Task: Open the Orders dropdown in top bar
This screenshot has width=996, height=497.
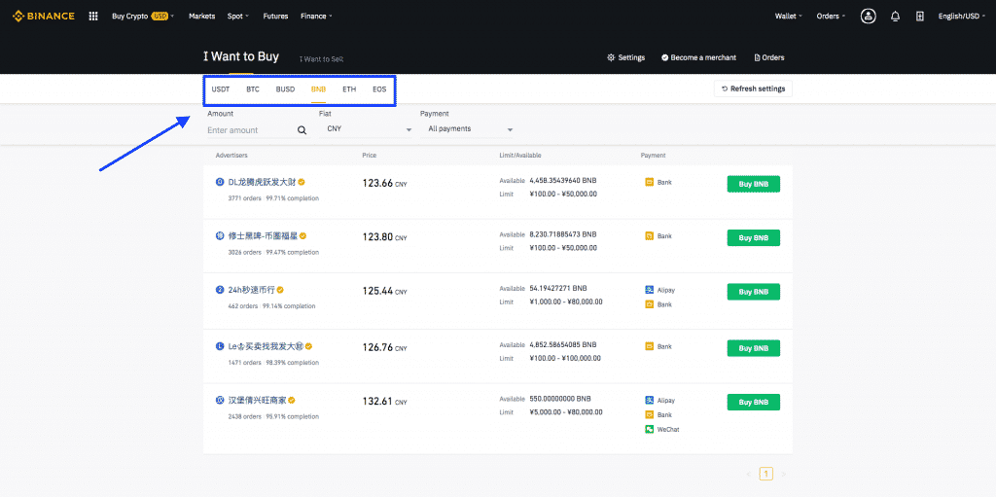Action: [x=831, y=16]
